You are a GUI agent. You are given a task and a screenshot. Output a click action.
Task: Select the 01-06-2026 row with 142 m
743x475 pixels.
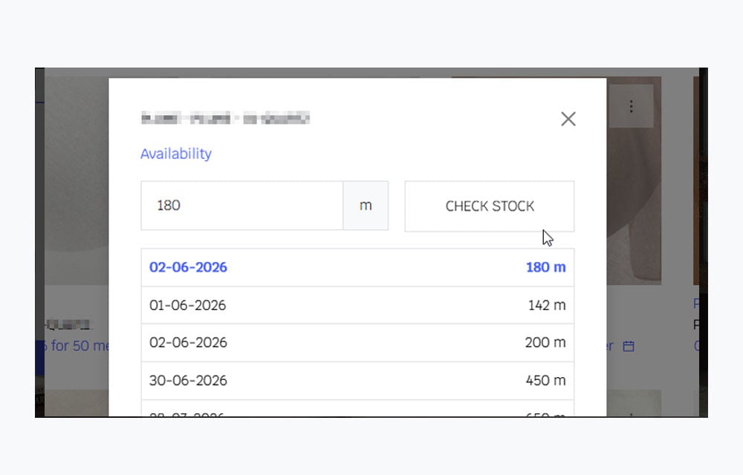point(358,305)
